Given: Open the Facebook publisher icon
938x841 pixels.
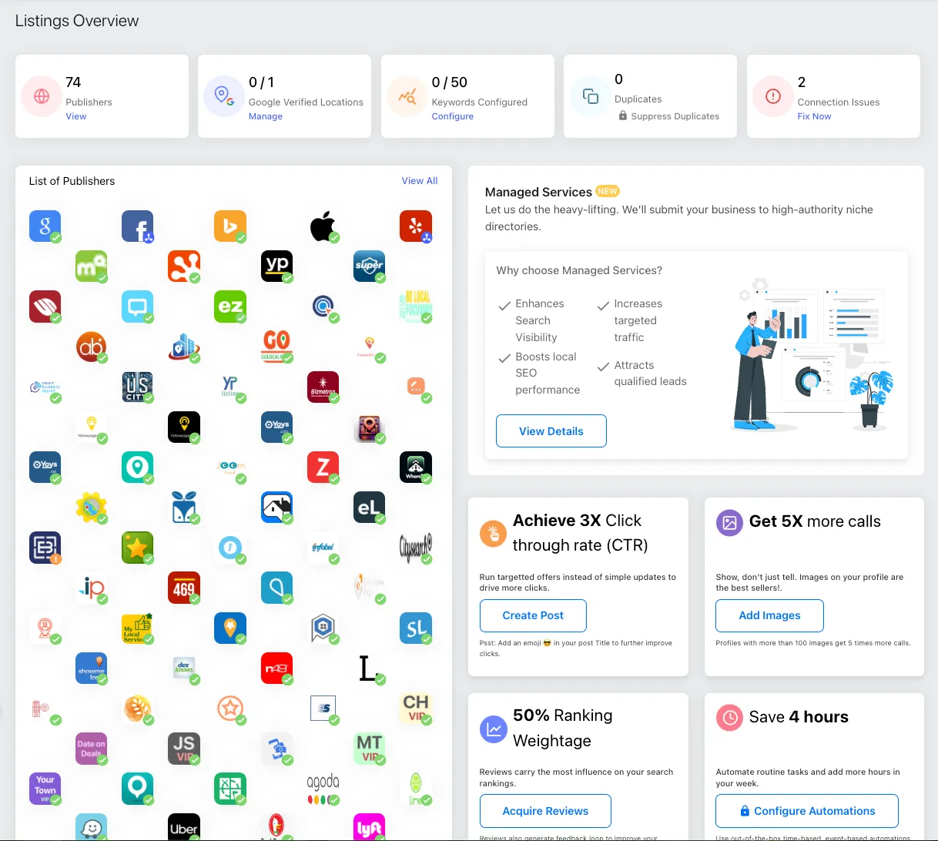Looking at the screenshot, I should click(137, 226).
